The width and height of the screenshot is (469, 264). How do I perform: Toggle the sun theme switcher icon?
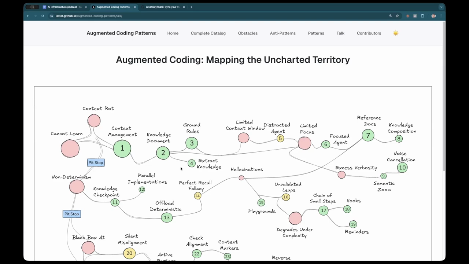395,33
